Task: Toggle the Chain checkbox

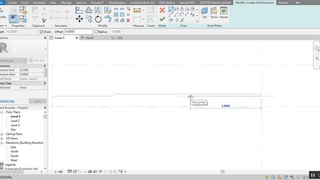Action: [x=41, y=31]
